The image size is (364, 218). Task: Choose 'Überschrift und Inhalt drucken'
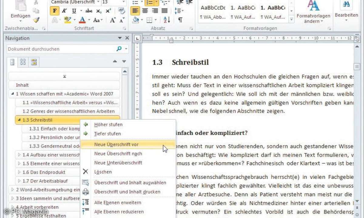127,192
